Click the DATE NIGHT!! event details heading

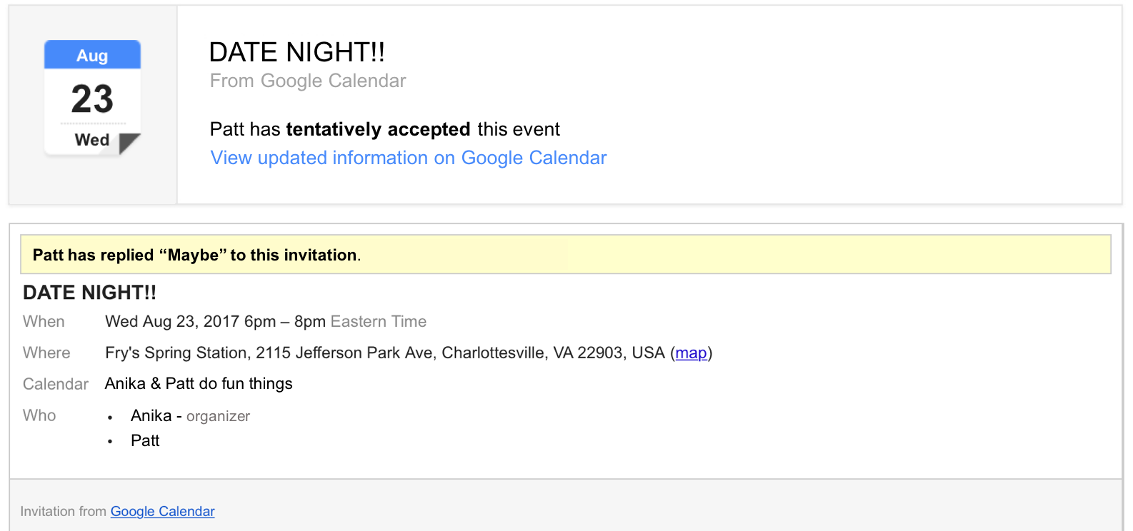tap(89, 293)
